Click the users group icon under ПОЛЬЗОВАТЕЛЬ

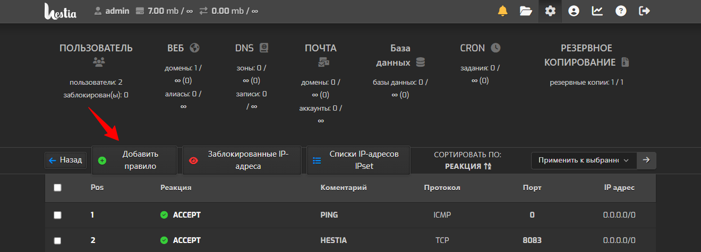(x=99, y=62)
